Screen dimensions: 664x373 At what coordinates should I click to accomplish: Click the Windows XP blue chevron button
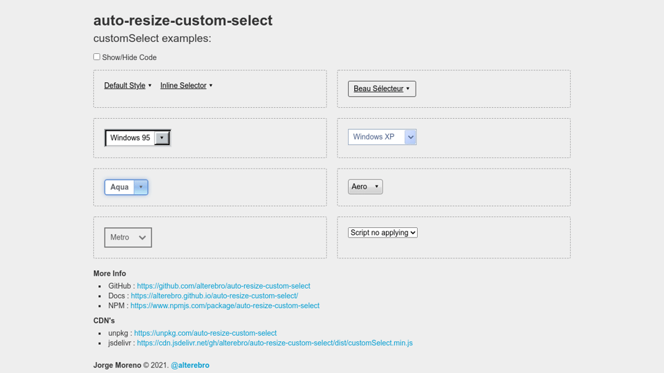click(x=411, y=137)
